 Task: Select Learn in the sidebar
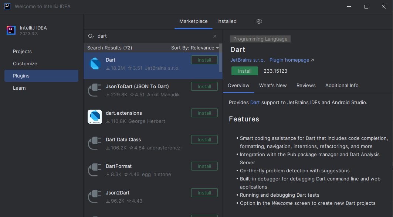click(x=41, y=88)
